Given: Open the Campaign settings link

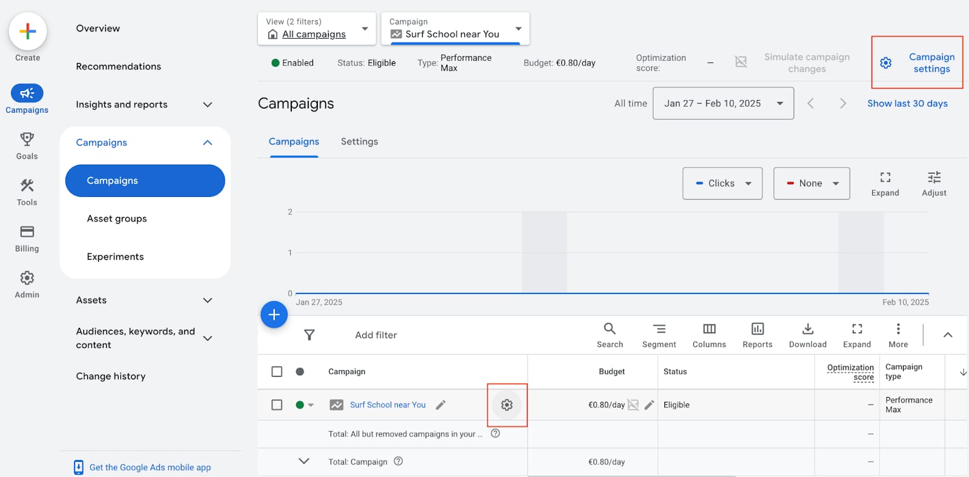Looking at the screenshot, I should (x=931, y=63).
